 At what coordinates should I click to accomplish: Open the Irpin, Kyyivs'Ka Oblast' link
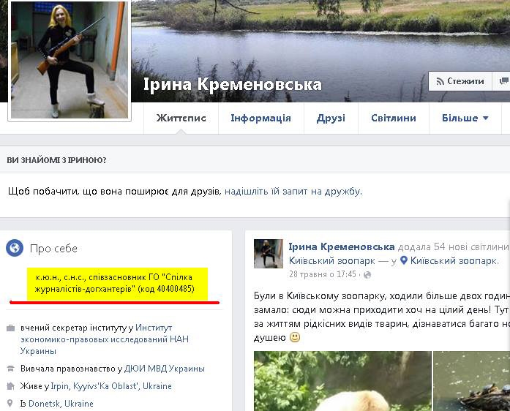pos(111,386)
